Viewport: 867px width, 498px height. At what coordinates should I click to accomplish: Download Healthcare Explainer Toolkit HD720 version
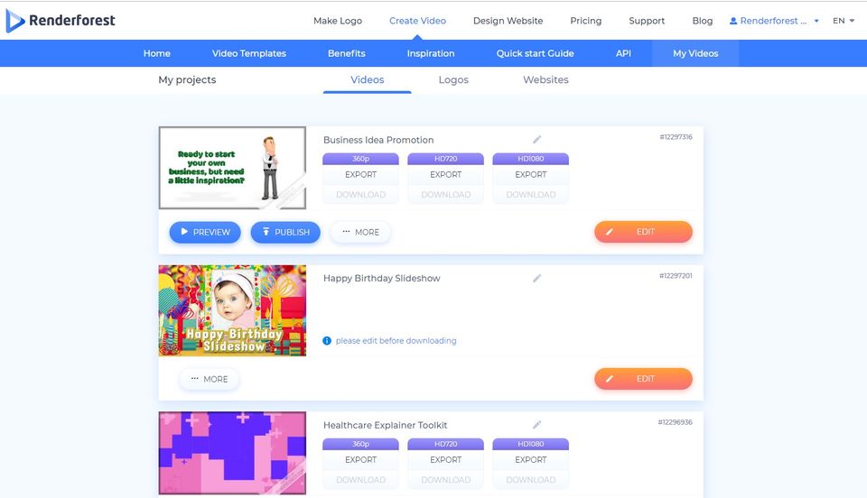coord(445,480)
